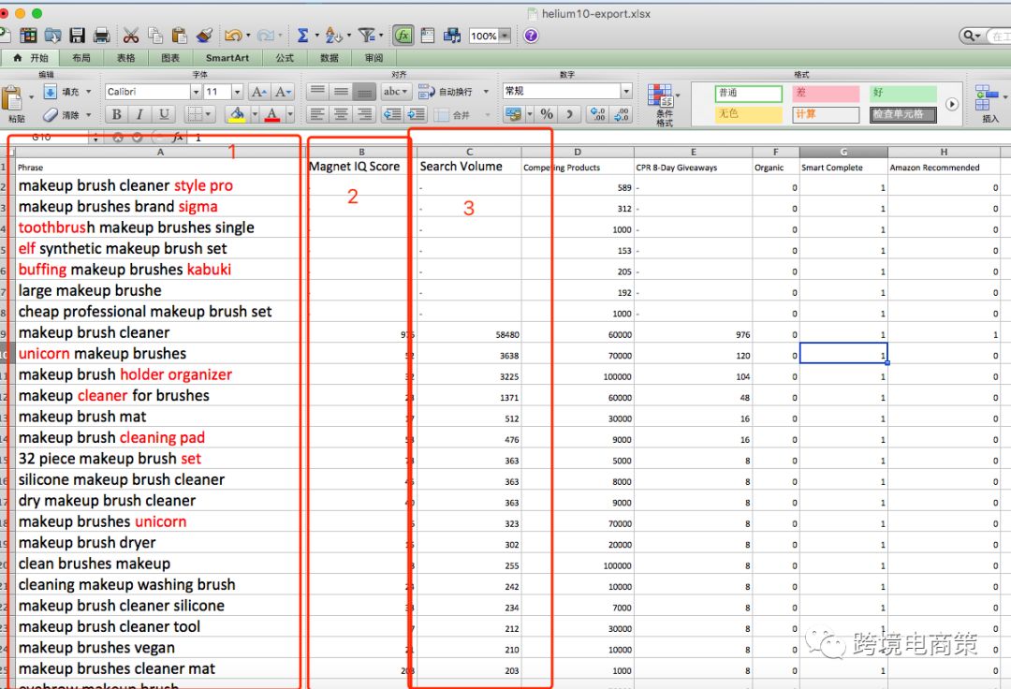Click the Decrease Decimal icon
This screenshot has height=689, width=1011.
(x=623, y=115)
